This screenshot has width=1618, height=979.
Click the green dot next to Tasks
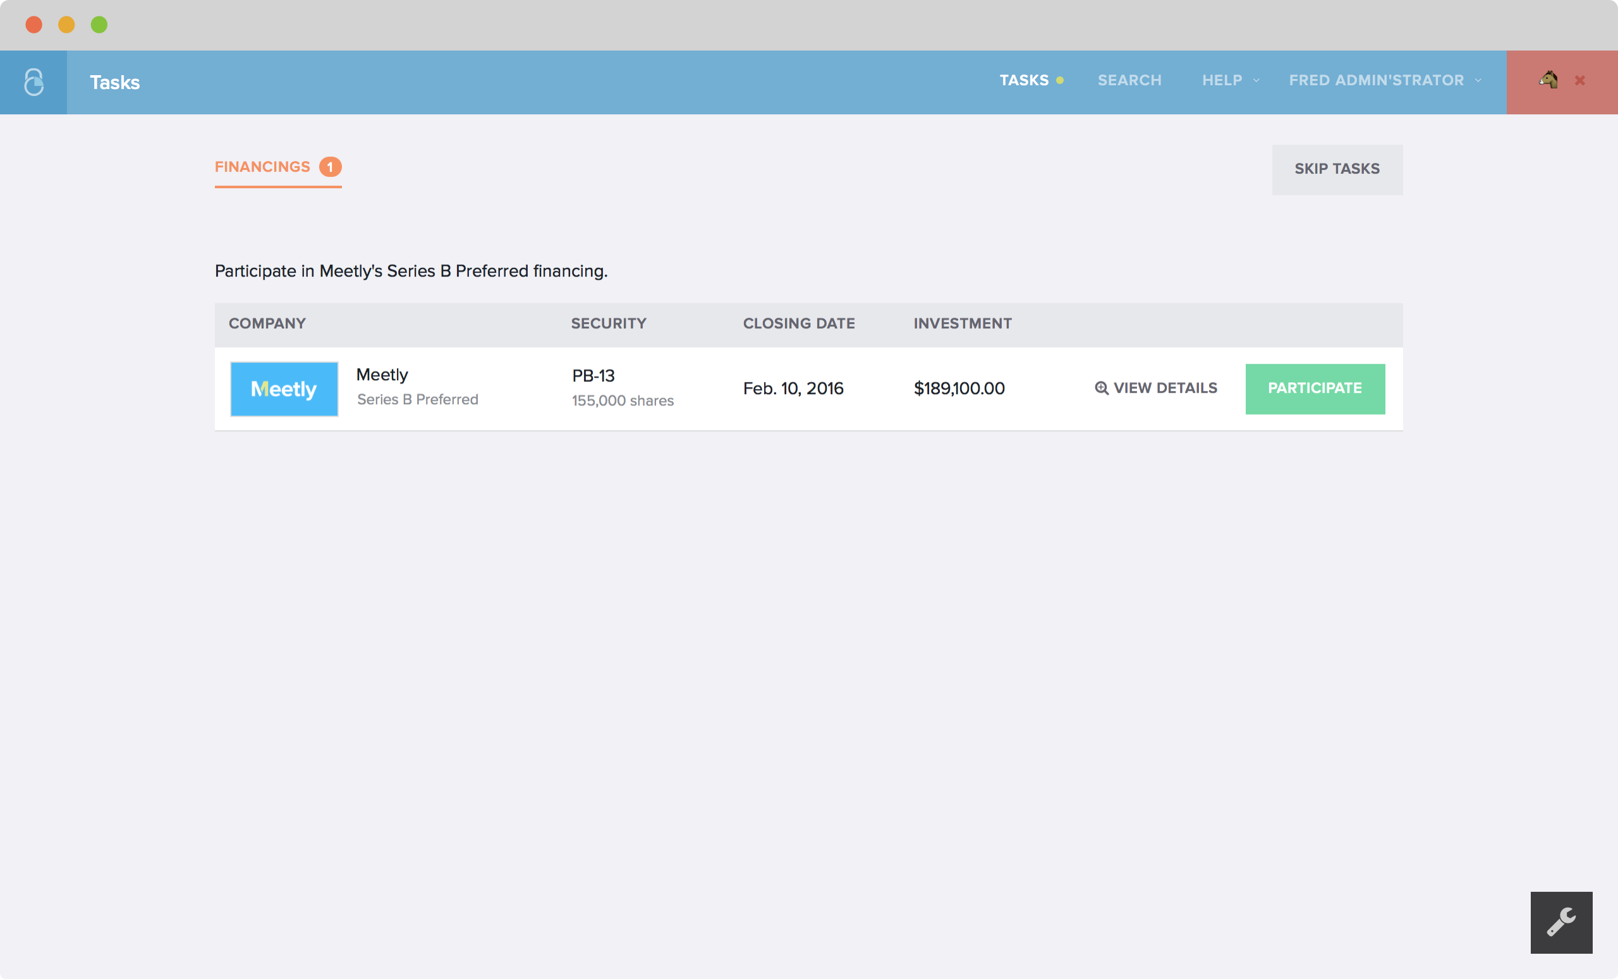pos(1060,81)
